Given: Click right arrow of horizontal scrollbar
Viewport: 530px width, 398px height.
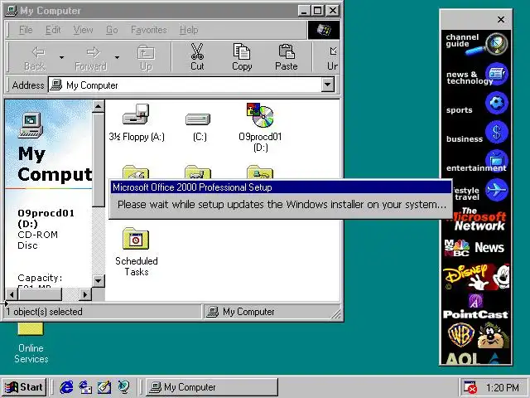Looking at the screenshot, I should pyautogui.click(x=84, y=294).
